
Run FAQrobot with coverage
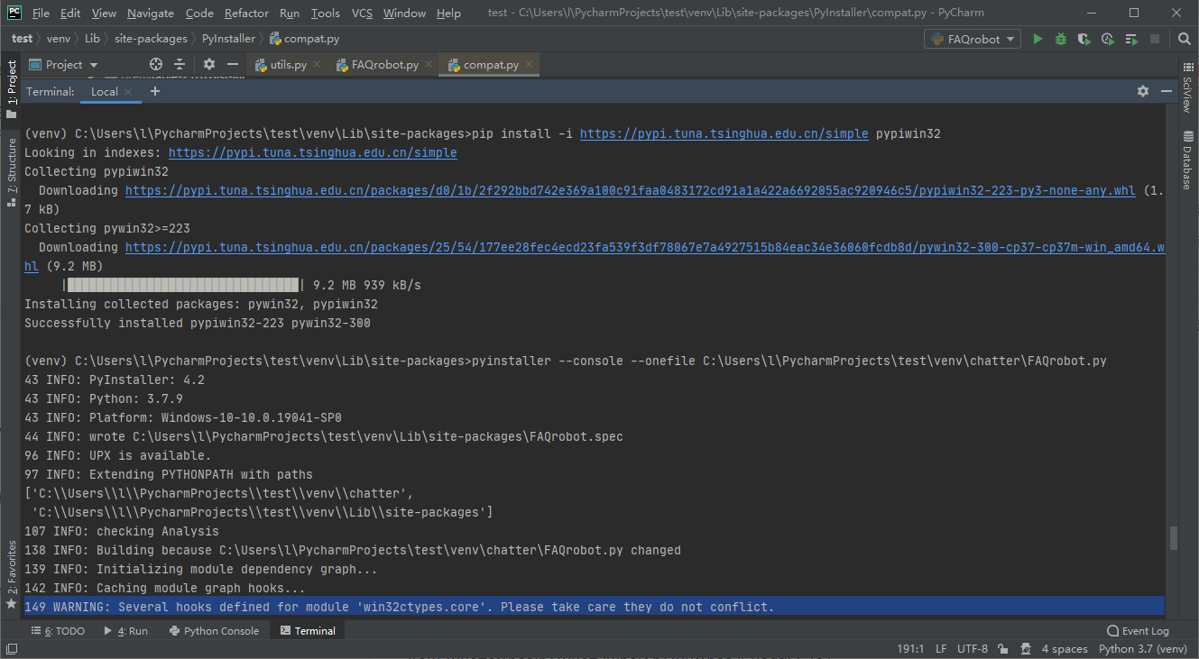point(1084,39)
